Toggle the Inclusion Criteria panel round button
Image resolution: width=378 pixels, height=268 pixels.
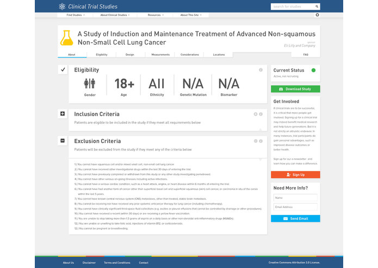(256, 114)
